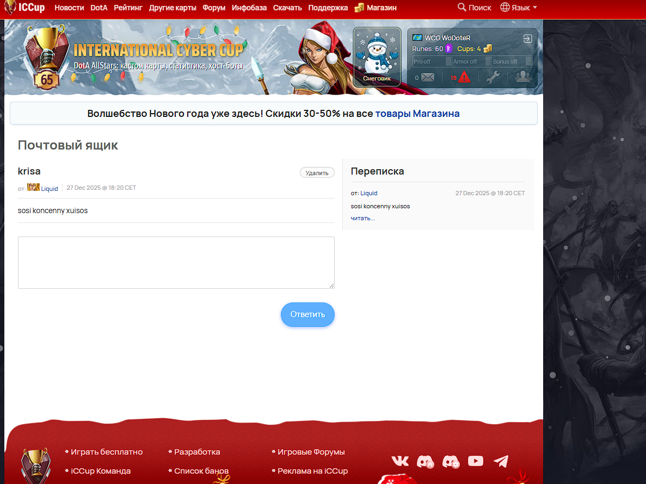Screen dimensions: 646x484
Task: Click the Поиск magnifier icon
Action: (x=462, y=8)
